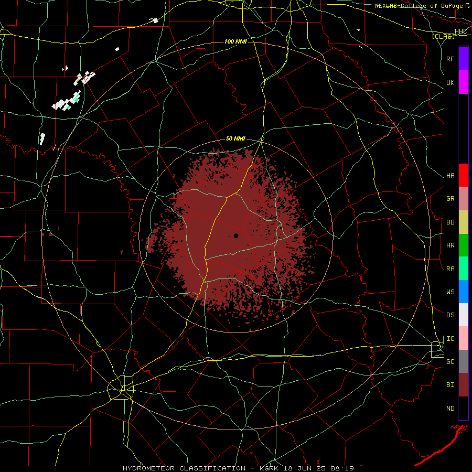This screenshot has width=472, height=472.
Task: Click the gray GC legend swatch
Action: coord(463,361)
